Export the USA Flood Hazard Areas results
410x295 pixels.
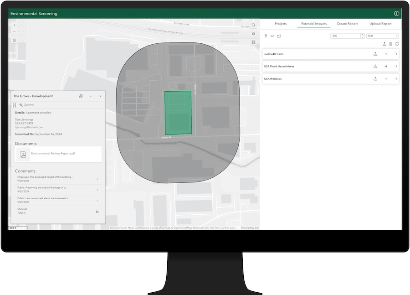[375, 66]
